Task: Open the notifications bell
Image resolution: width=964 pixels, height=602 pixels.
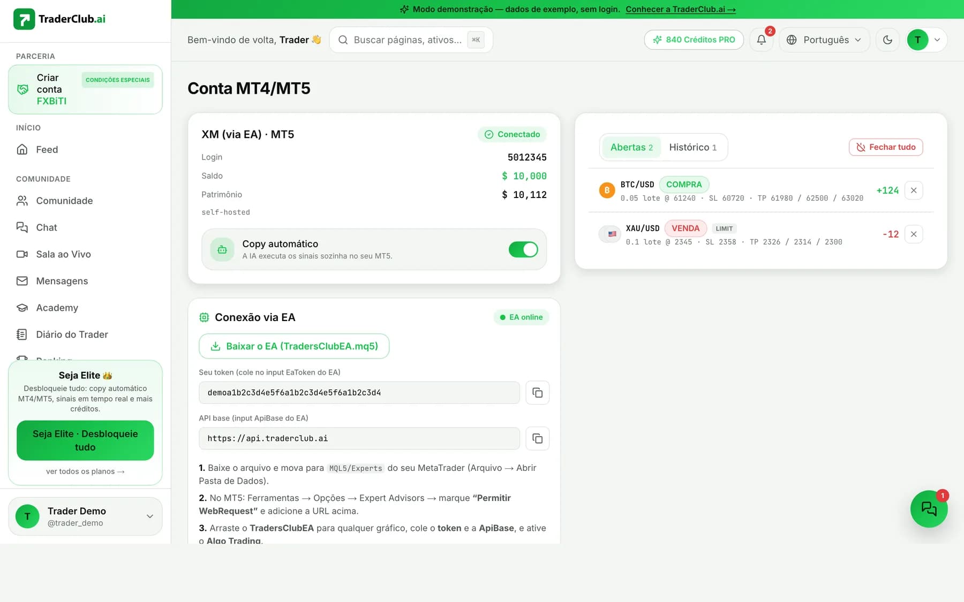Action: pos(761,40)
